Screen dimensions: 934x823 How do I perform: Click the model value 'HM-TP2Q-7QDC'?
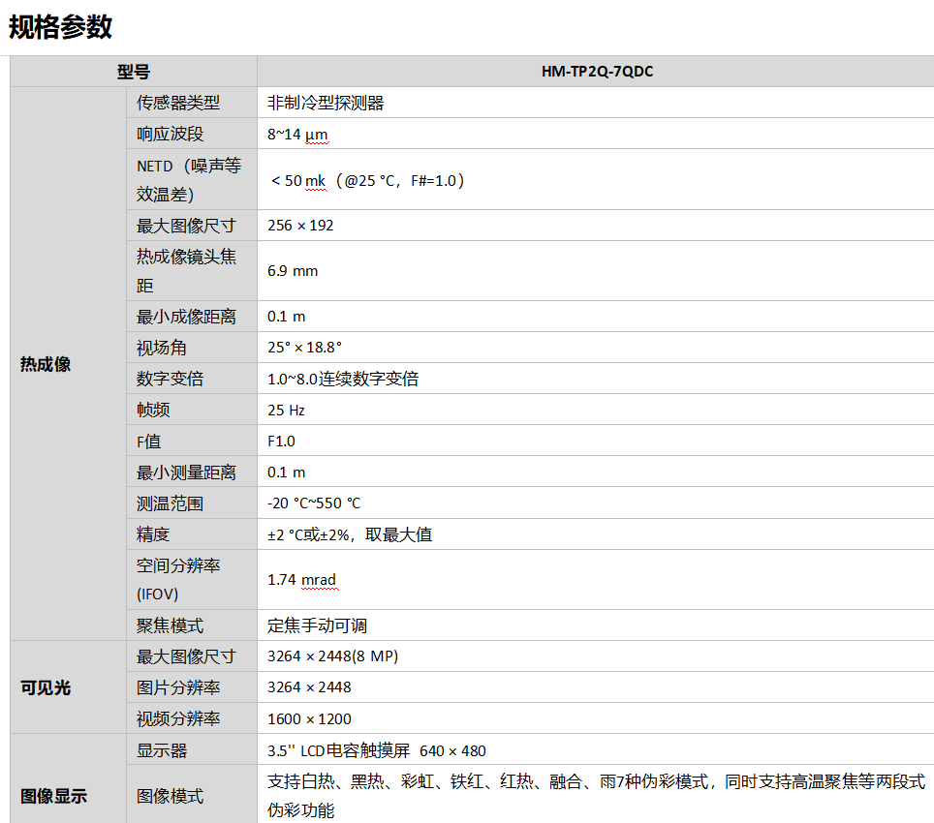point(596,72)
